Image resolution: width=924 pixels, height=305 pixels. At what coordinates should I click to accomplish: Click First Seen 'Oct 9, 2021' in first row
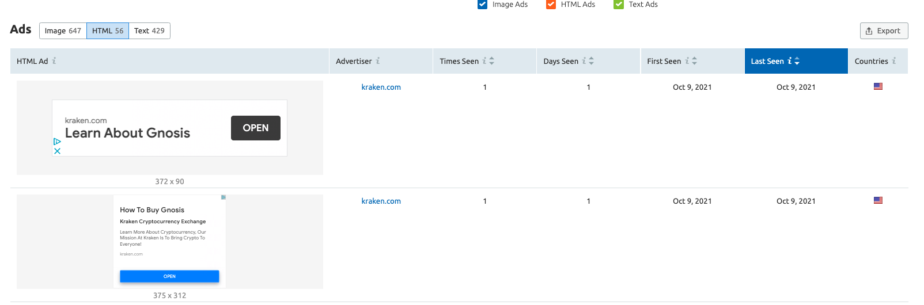(x=692, y=87)
